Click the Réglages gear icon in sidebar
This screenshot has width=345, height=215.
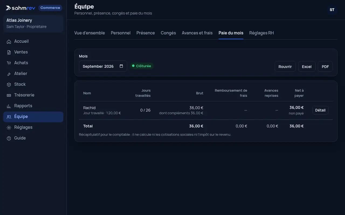9,128
